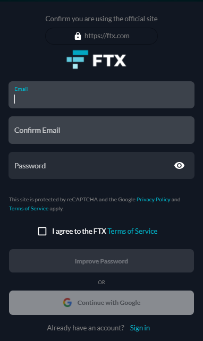
Task: Open Google Terms of Service under reCAPTCHA notice
Action: pyautogui.click(x=29, y=208)
